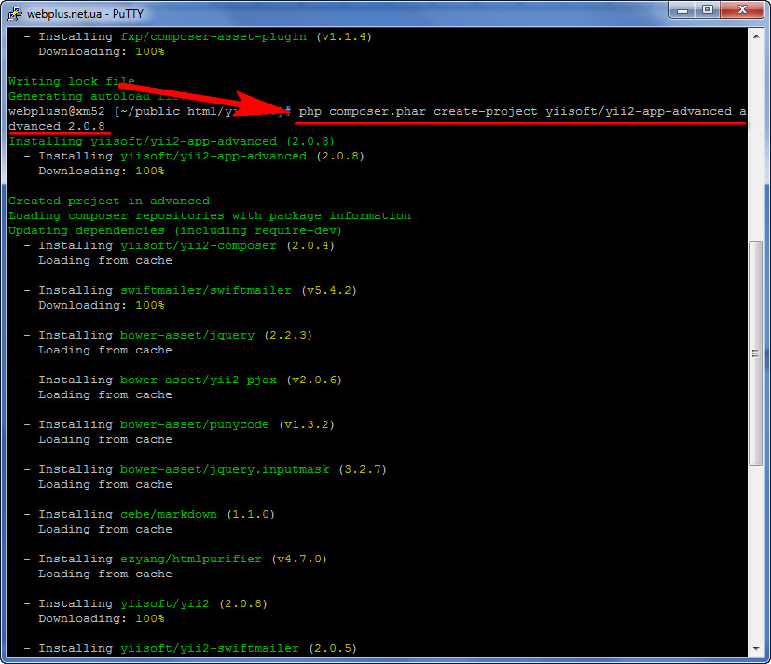Click 'Downloading: 100%' under yiisoft/yii2 (2.0.8)
This screenshot has height=664, width=771.
[x=102, y=618]
